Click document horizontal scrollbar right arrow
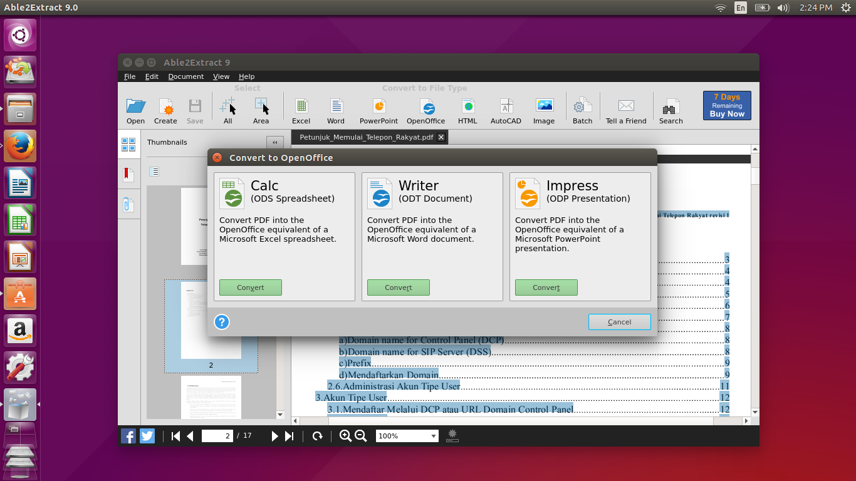The width and height of the screenshot is (856, 481). coord(746,421)
